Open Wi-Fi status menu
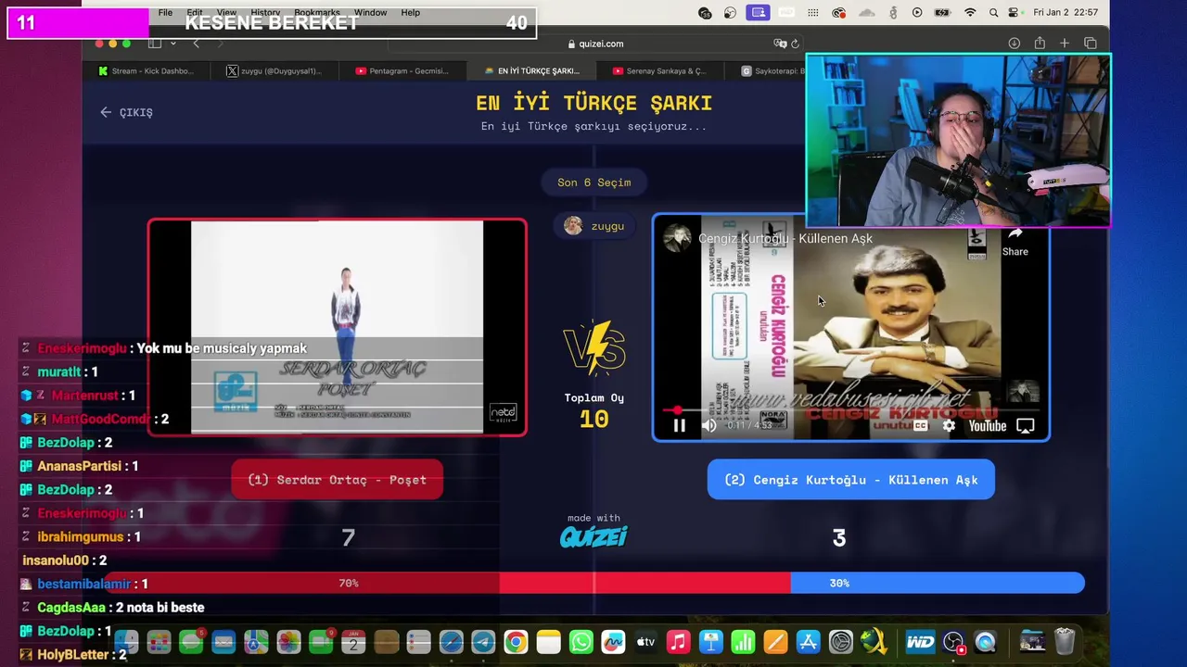 point(970,13)
